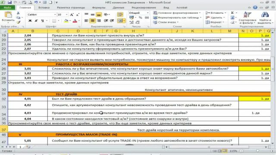Toggle wrap text button
The image size is (276, 155).
pyautogui.click(x=120, y=15)
